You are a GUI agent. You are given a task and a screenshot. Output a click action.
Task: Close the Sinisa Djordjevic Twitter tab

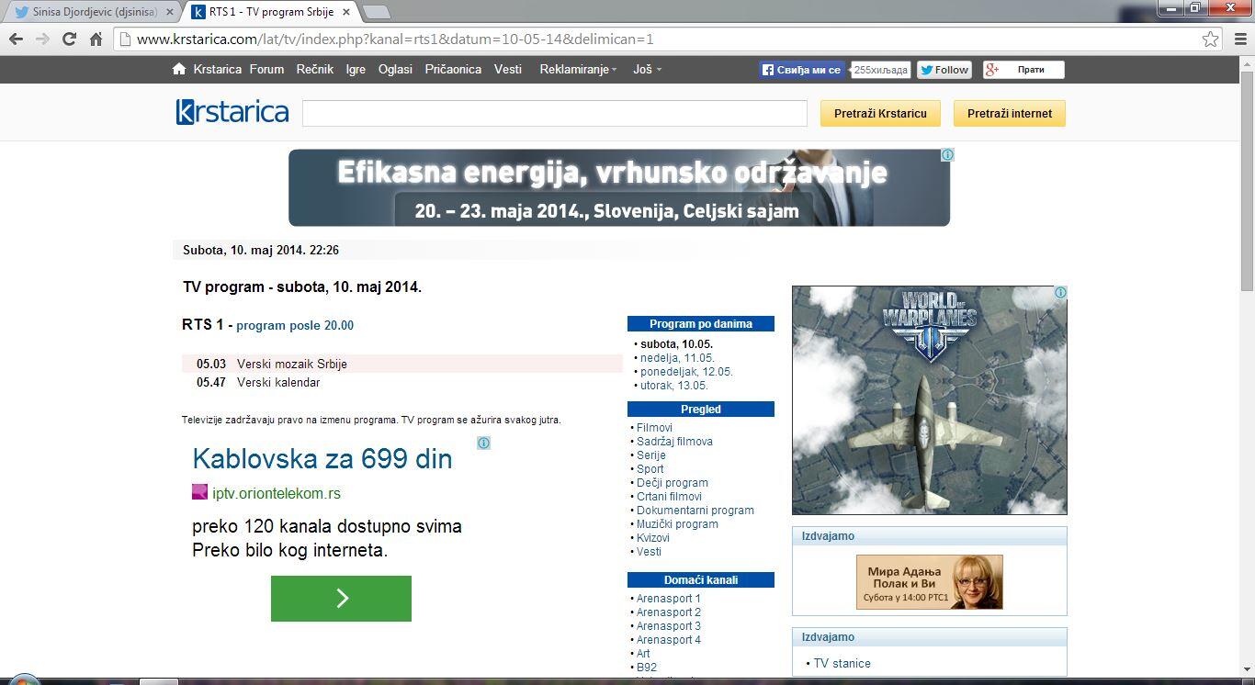click(169, 13)
